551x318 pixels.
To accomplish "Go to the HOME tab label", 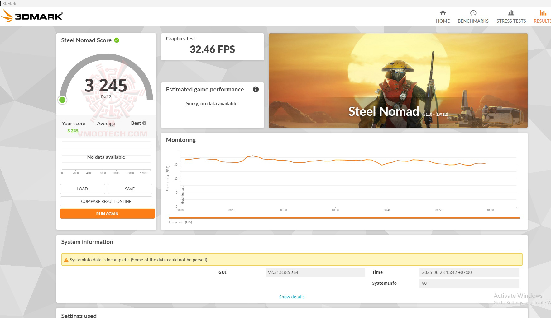I will (x=443, y=21).
